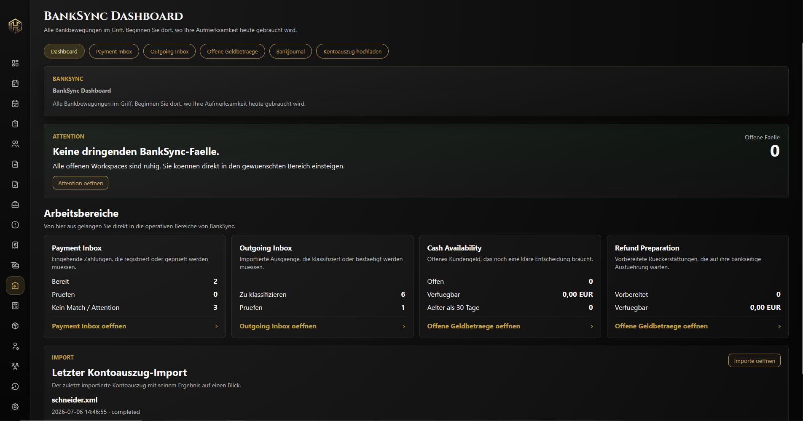The height and width of the screenshot is (421, 803).
Task: Open the clipboard list icon in sidebar
Action: pyautogui.click(x=15, y=124)
